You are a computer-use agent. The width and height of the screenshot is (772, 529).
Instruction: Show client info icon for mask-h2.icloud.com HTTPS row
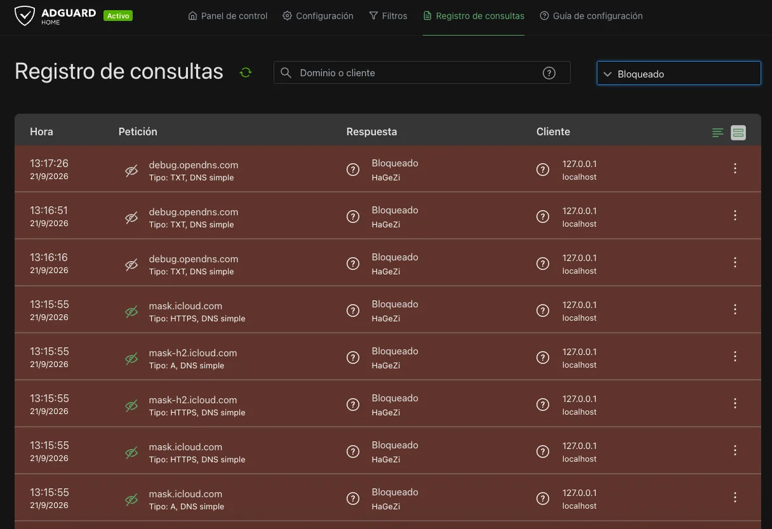(x=543, y=405)
